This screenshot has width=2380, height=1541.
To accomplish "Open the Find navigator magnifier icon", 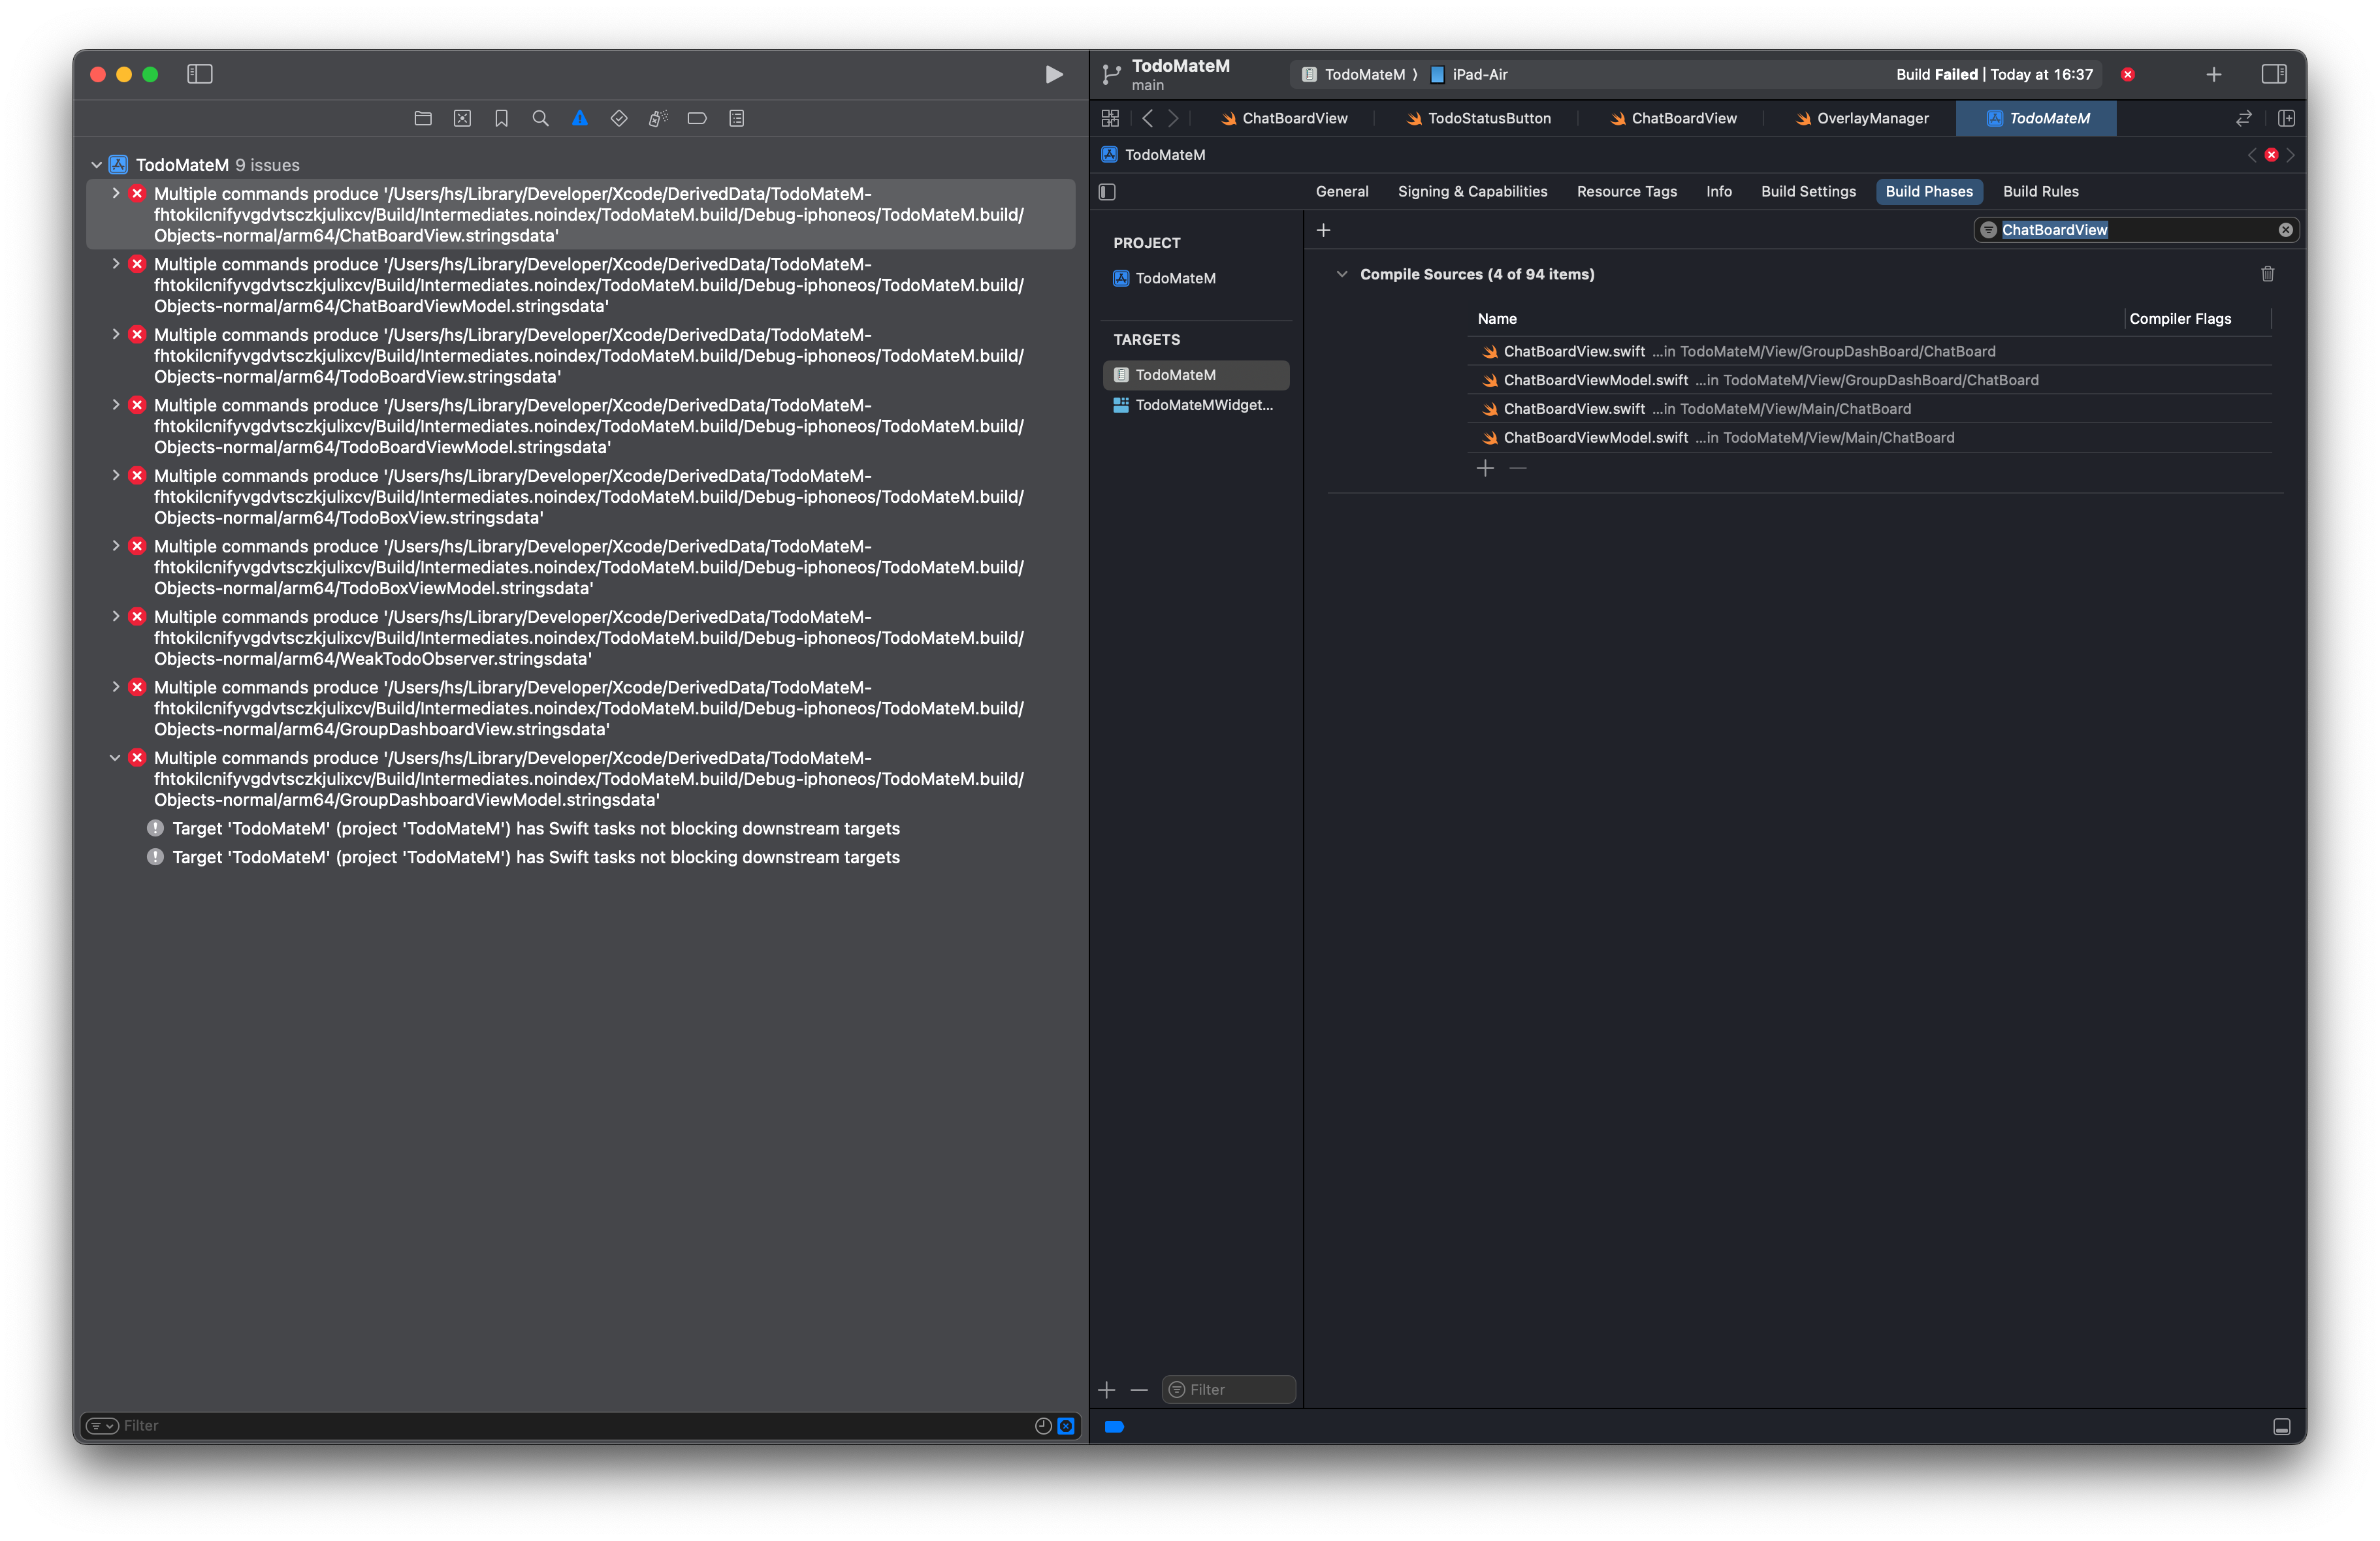I will [x=540, y=118].
